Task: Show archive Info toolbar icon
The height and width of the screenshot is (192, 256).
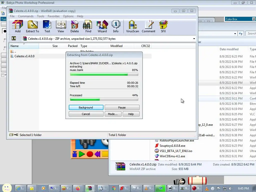Action: pyautogui.click(x=116, y=26)
